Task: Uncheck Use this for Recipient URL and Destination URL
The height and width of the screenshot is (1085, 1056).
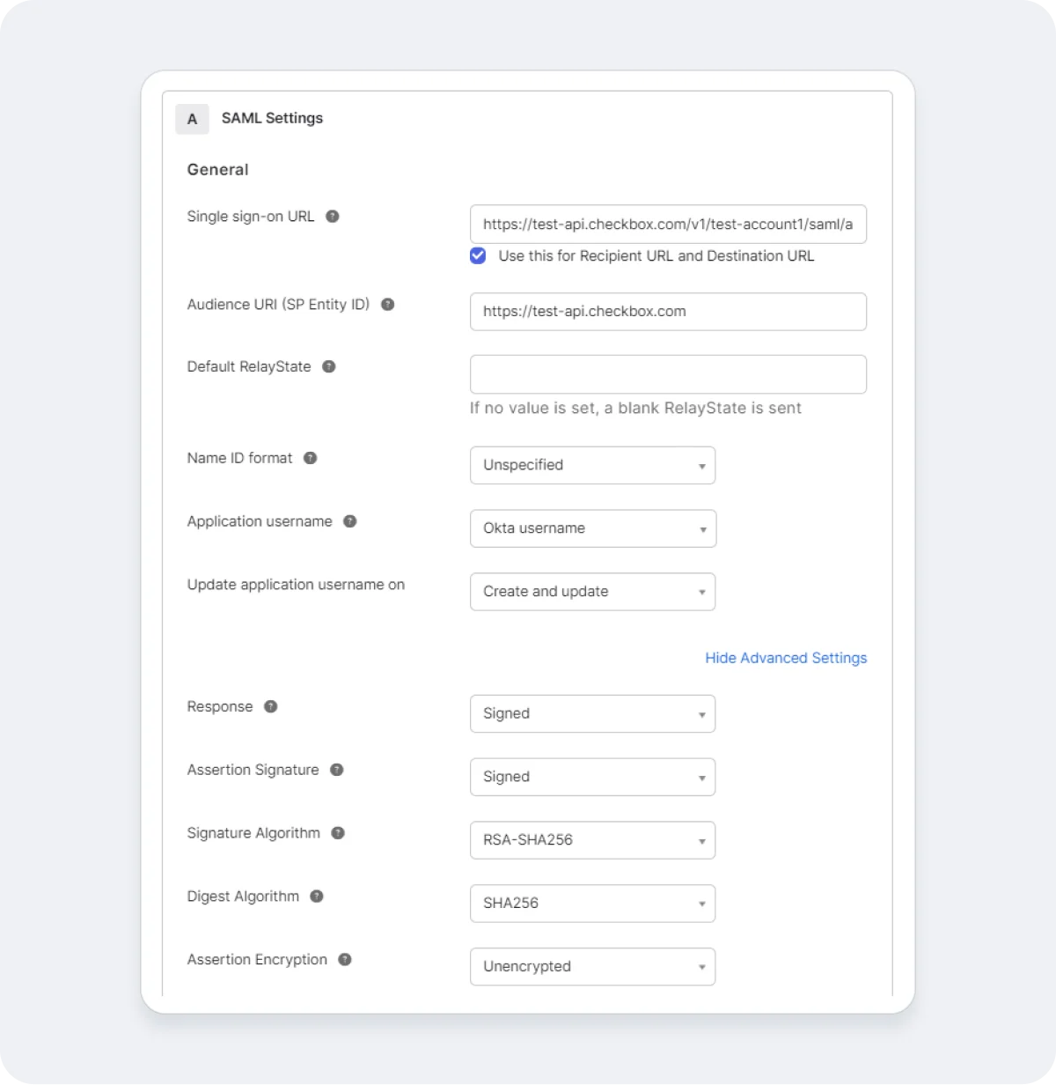Action: pos(478,256)
